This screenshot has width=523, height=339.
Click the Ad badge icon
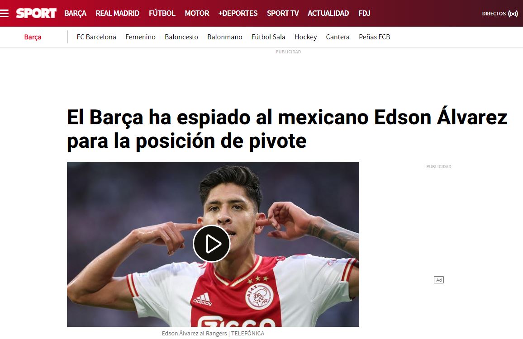click(x=438, y=280)
